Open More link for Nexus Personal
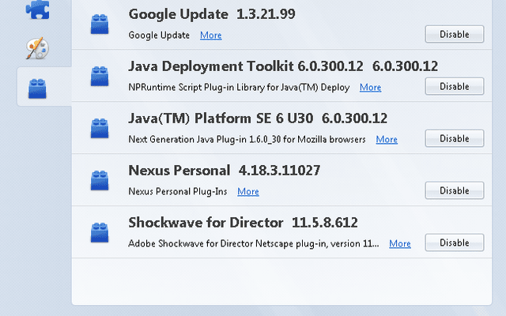Screen dimensions: 506x316 248,191
